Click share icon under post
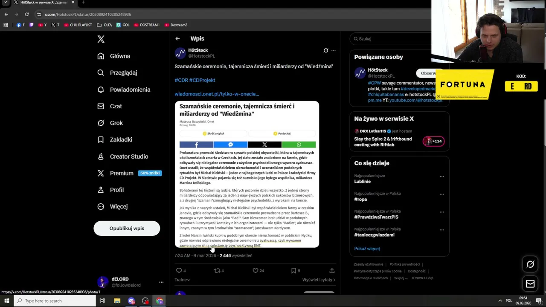This screenshot has height=307, width=546. tap(332, 270)
